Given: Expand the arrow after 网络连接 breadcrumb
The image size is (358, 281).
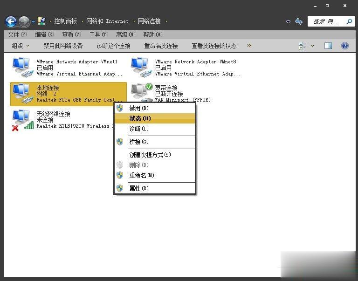Looking at the screenshot, I should pyautogui.click(x=166, y=21).
